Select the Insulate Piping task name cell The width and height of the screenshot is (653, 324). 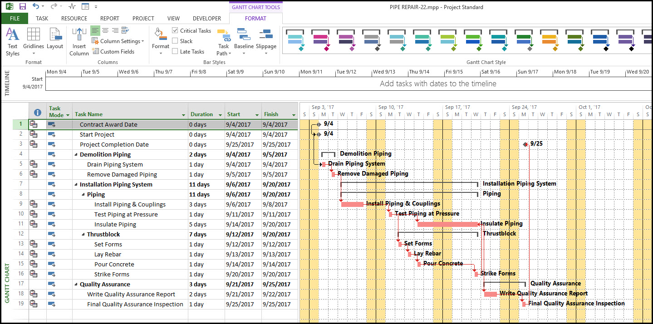pyautogui.click(x=115, y=224)
